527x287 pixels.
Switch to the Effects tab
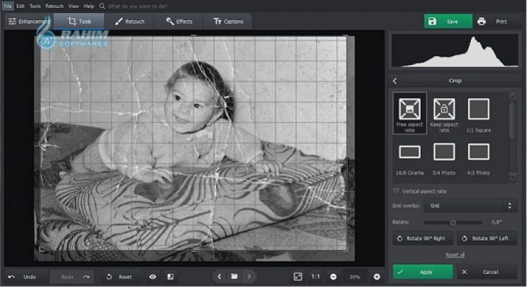click(179, 21)
